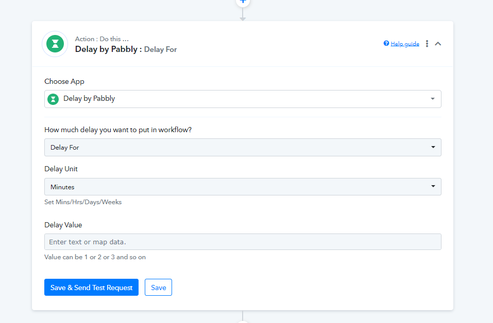Click the 'How much delay you want' label

click(118, 130)
